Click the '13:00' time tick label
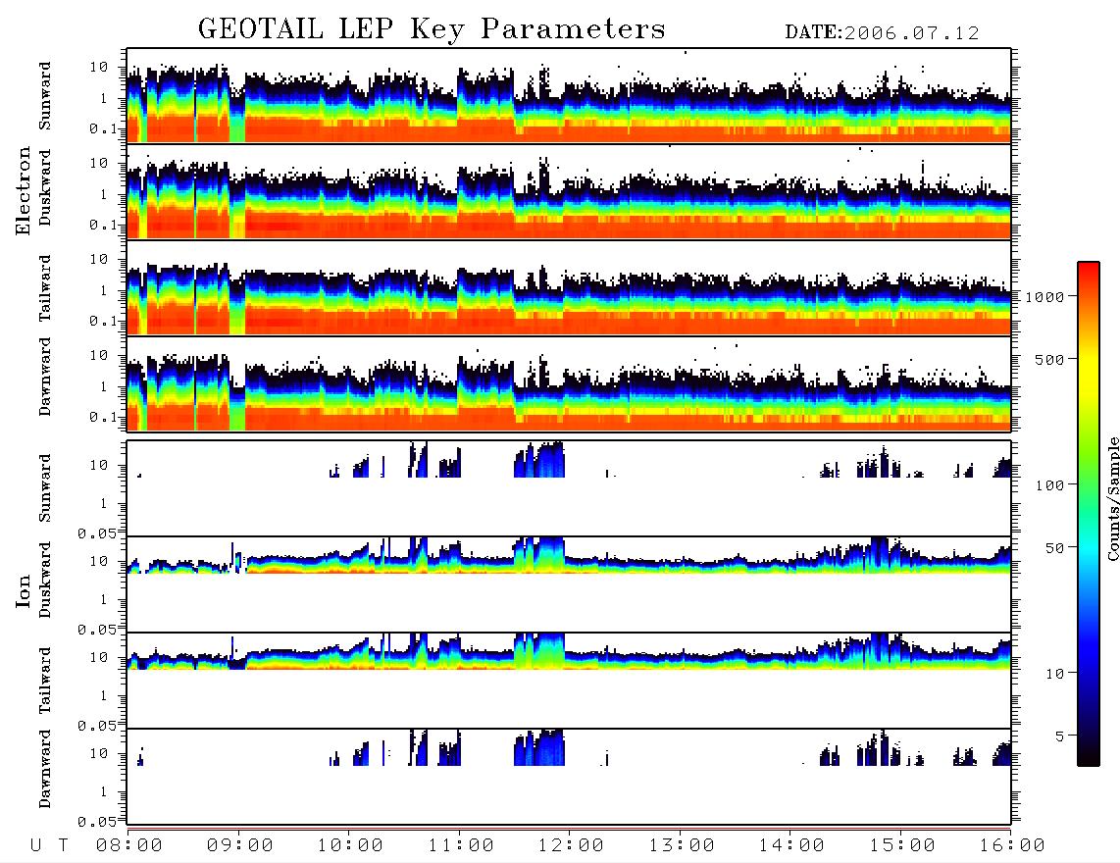1120x863 pixels. (682, 845)
